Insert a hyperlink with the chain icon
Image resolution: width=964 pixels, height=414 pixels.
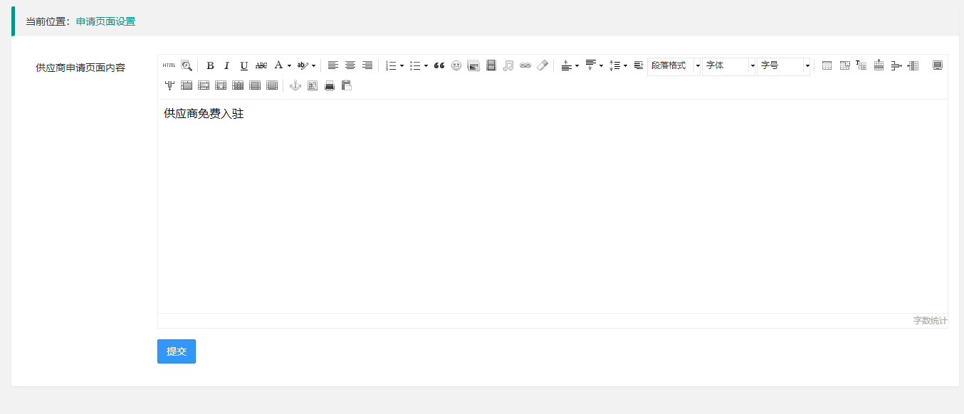click(525, 65)
